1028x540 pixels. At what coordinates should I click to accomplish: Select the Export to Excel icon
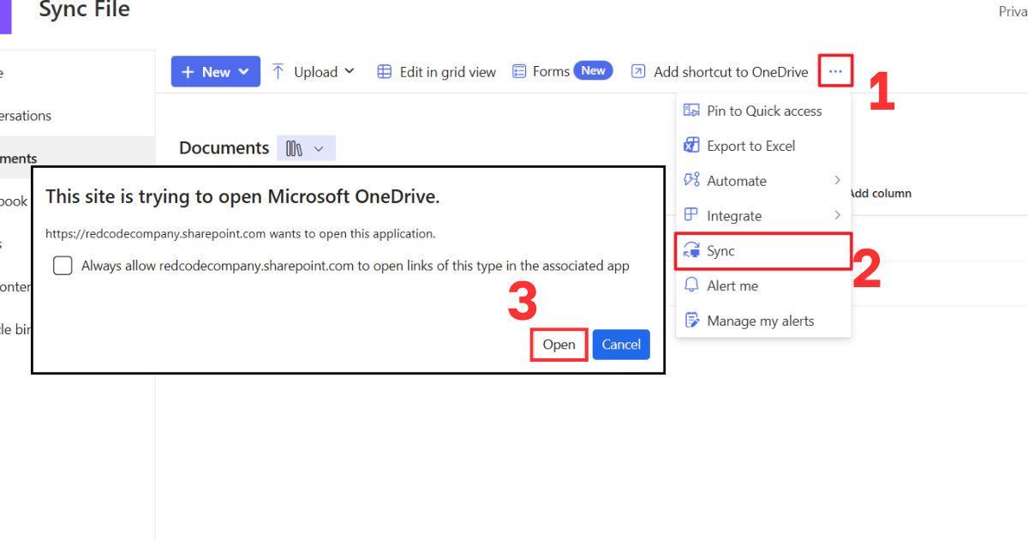(x=691, y=145)
